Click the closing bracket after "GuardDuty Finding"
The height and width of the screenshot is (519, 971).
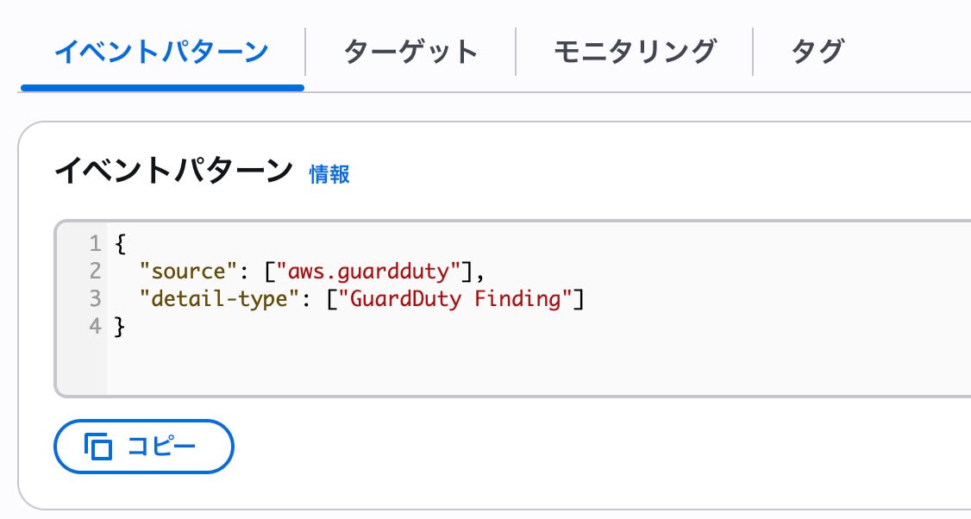tap(579, 299)
